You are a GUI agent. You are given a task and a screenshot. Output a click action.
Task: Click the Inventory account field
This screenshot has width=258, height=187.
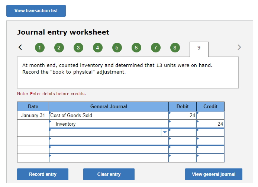point(109,124)
